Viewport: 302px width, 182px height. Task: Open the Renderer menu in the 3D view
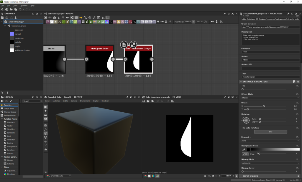tap(105, 101)
